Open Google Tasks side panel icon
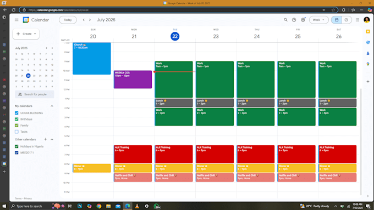Screen dimensions: 374x210 tap(368, 42)
